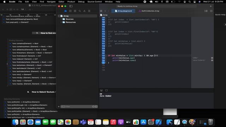Image resolution: width=226 pixels, height=127 pixels.
Task: Select the Resources folder in navigator
Action: (71, 22)
